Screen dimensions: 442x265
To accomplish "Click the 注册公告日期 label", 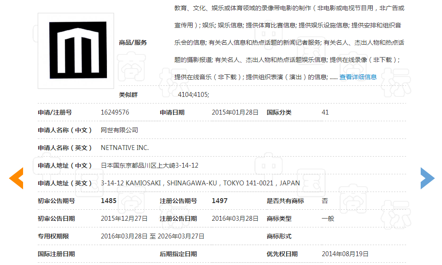I will [178, 219].
